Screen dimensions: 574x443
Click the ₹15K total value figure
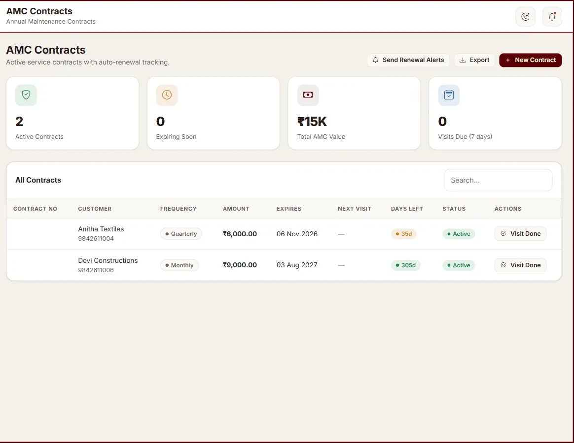(x=312, y=122)
